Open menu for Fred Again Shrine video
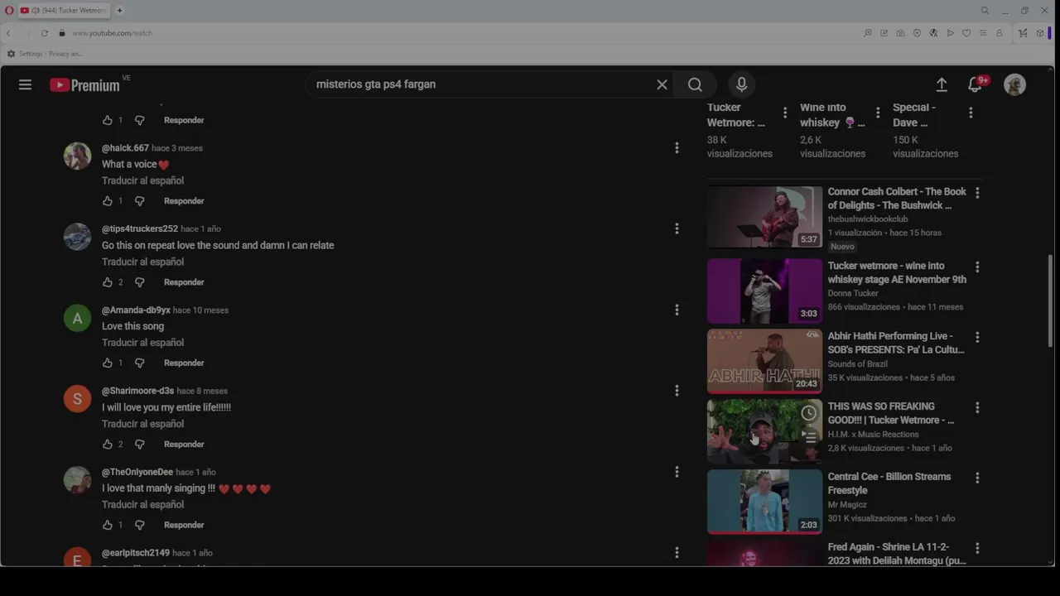This screenshot has height=596, width=1060. 977,549
